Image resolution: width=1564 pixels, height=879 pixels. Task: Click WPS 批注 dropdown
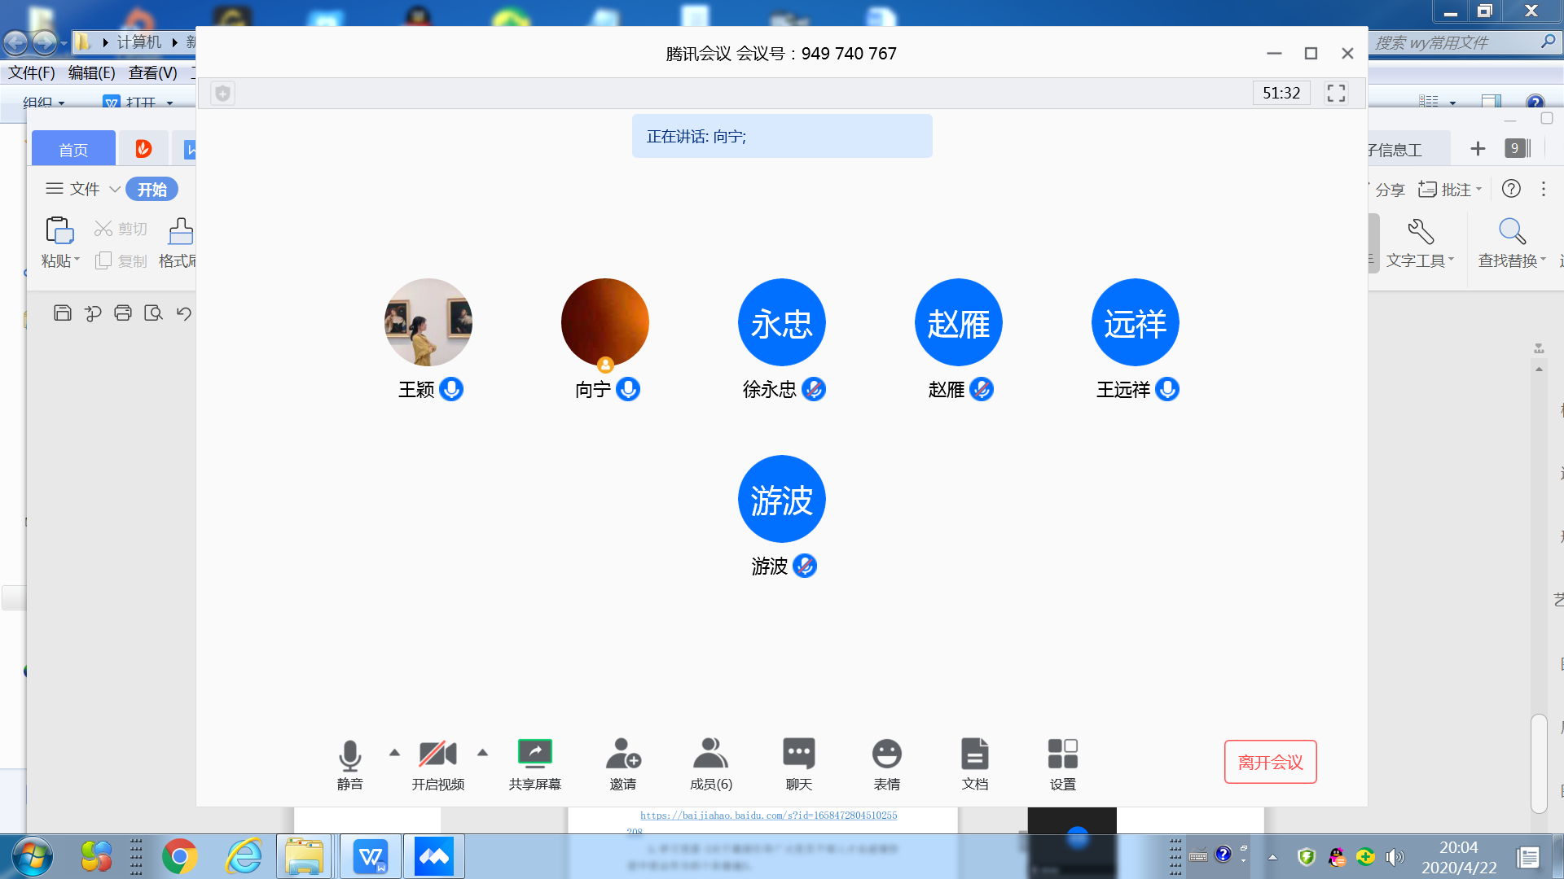pyautogui.click(x=1450, y=189)
